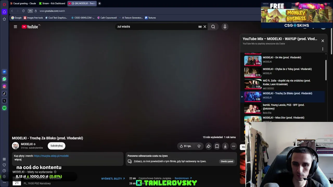Open the muzyka.sklep.pl/modelki link

[x=51, y=156]
